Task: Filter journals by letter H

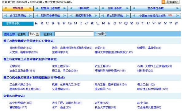Action: pos(75,23)
